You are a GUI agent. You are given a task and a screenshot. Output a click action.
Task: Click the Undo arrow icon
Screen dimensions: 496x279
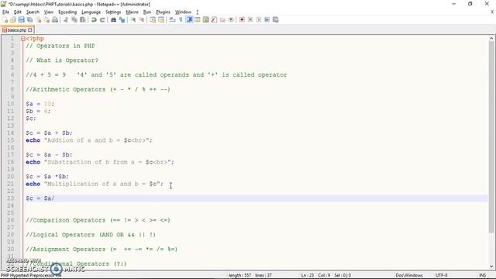coord(94,19)
